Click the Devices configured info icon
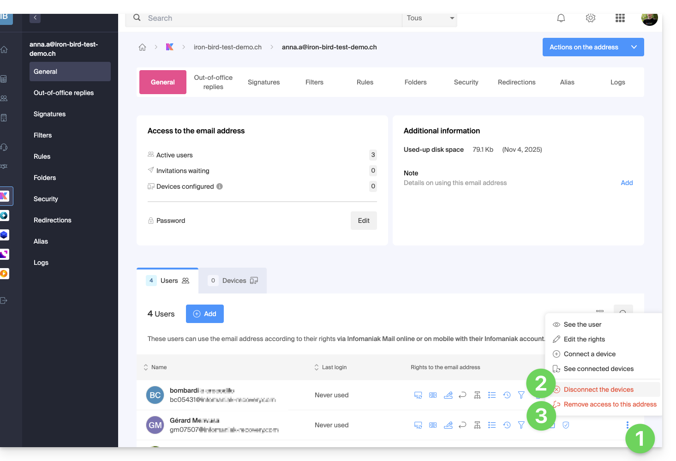Image resolution: width=676 pixels, height=461 pixels. tap(220, 186)
